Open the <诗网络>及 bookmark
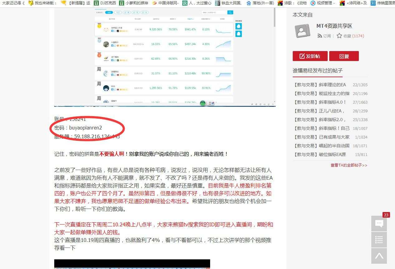This screenshot has width=395, height=269. 353,3
